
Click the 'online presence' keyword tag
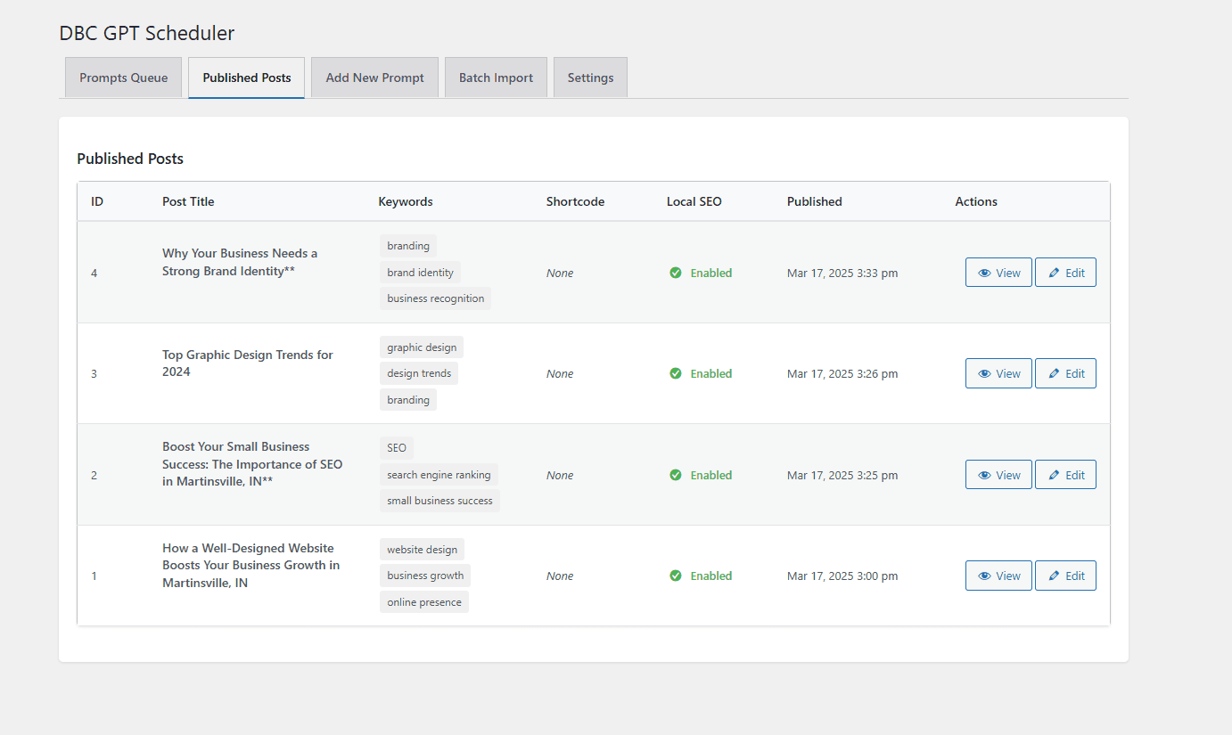point(423,602)
